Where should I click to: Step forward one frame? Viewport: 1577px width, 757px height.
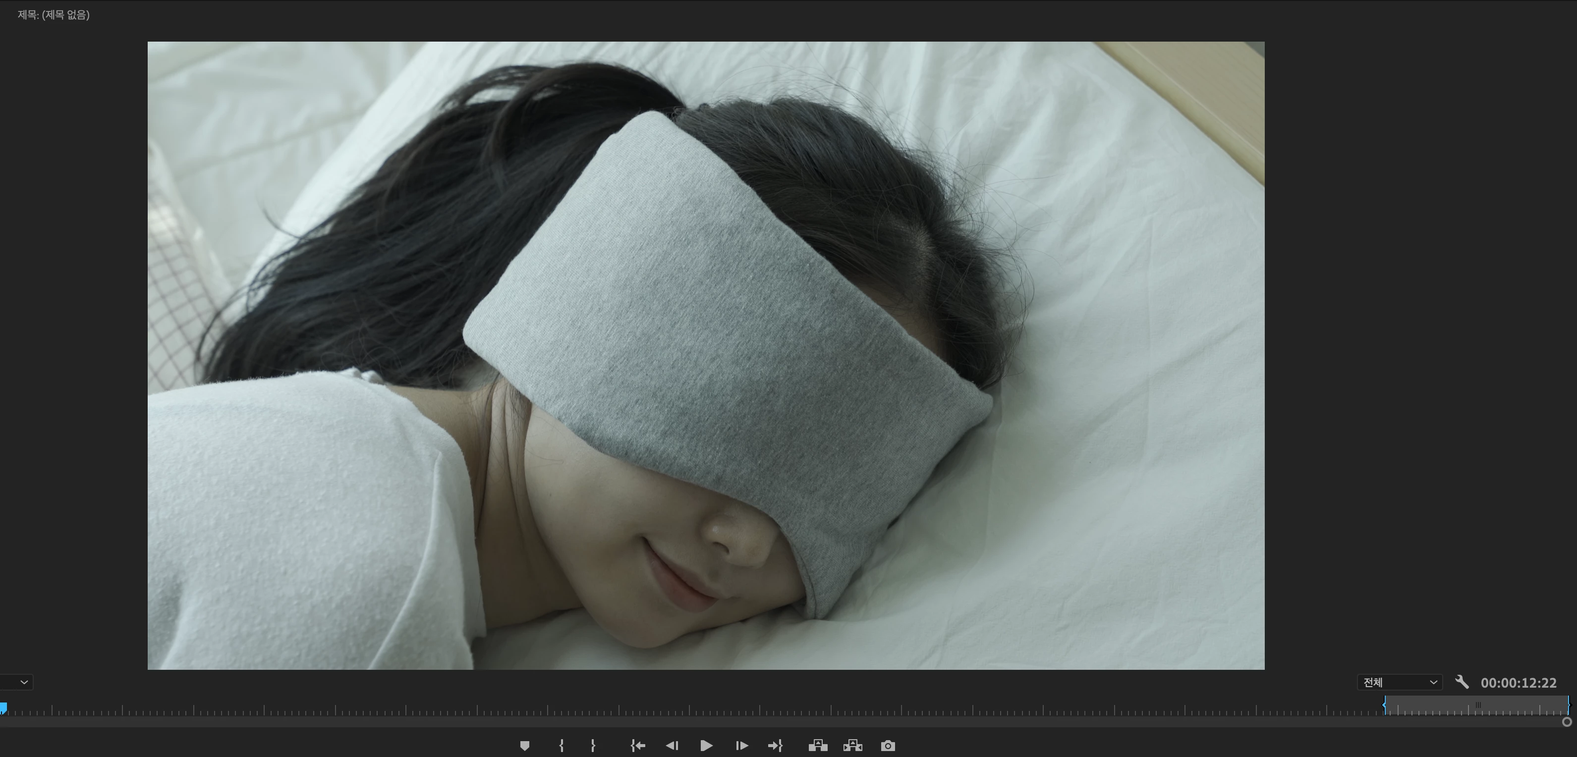coord(741,746)
